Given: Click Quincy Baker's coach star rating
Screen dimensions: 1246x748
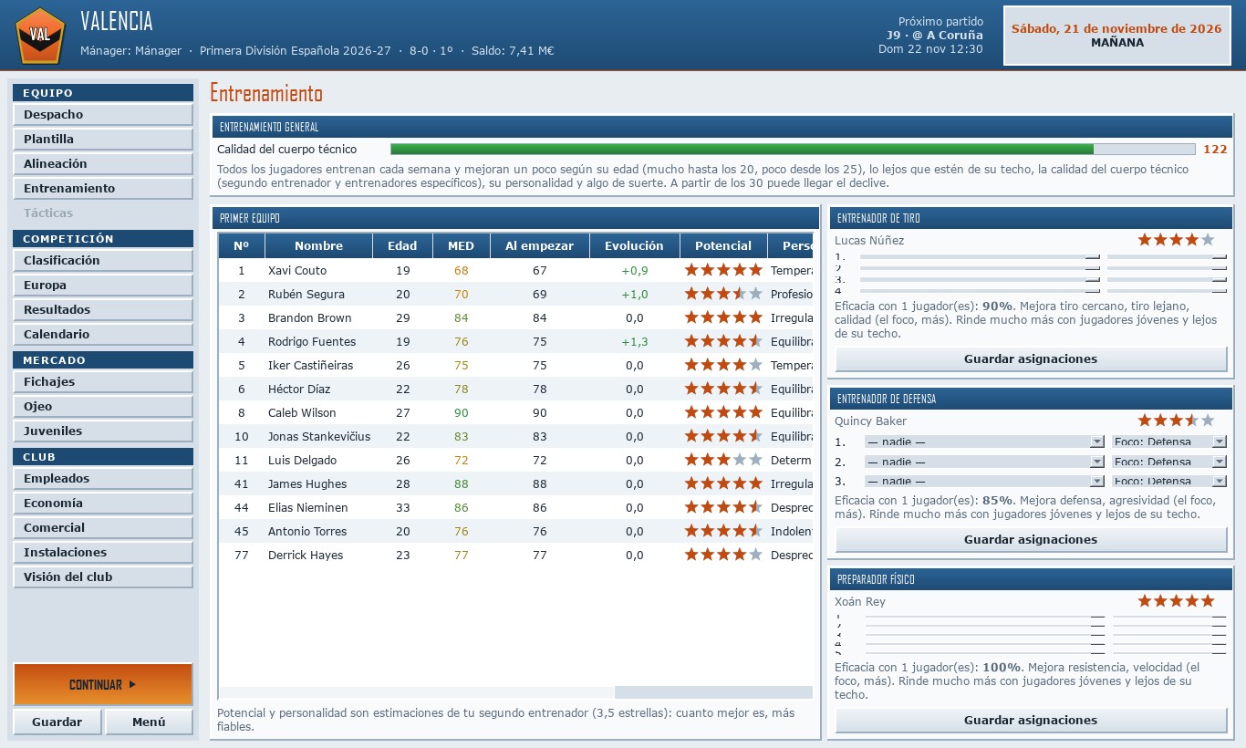Looking at the screenshot, I should [x=1176, y=421].
